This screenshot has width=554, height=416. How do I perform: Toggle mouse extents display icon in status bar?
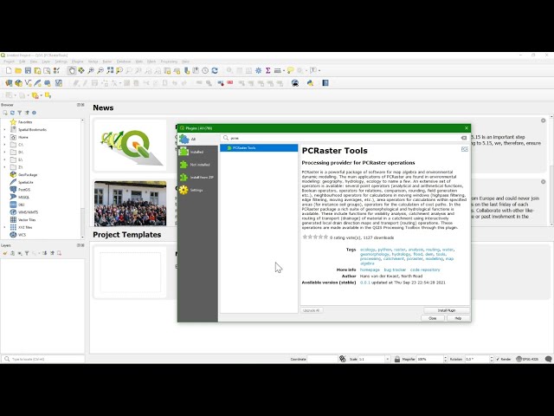[343, 359]
